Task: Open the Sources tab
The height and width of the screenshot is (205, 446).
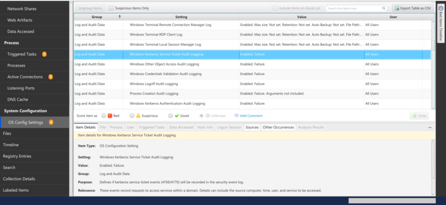Action: pos(252,127)
